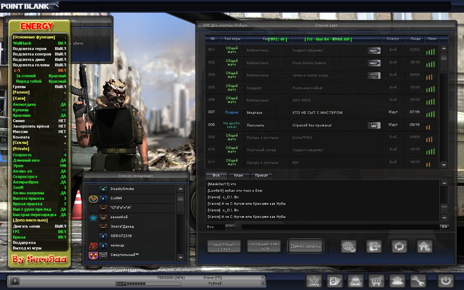Sort rooms by Люди column
The width and height of the screenshot is (464, 290).
click(x=415, y=39)
